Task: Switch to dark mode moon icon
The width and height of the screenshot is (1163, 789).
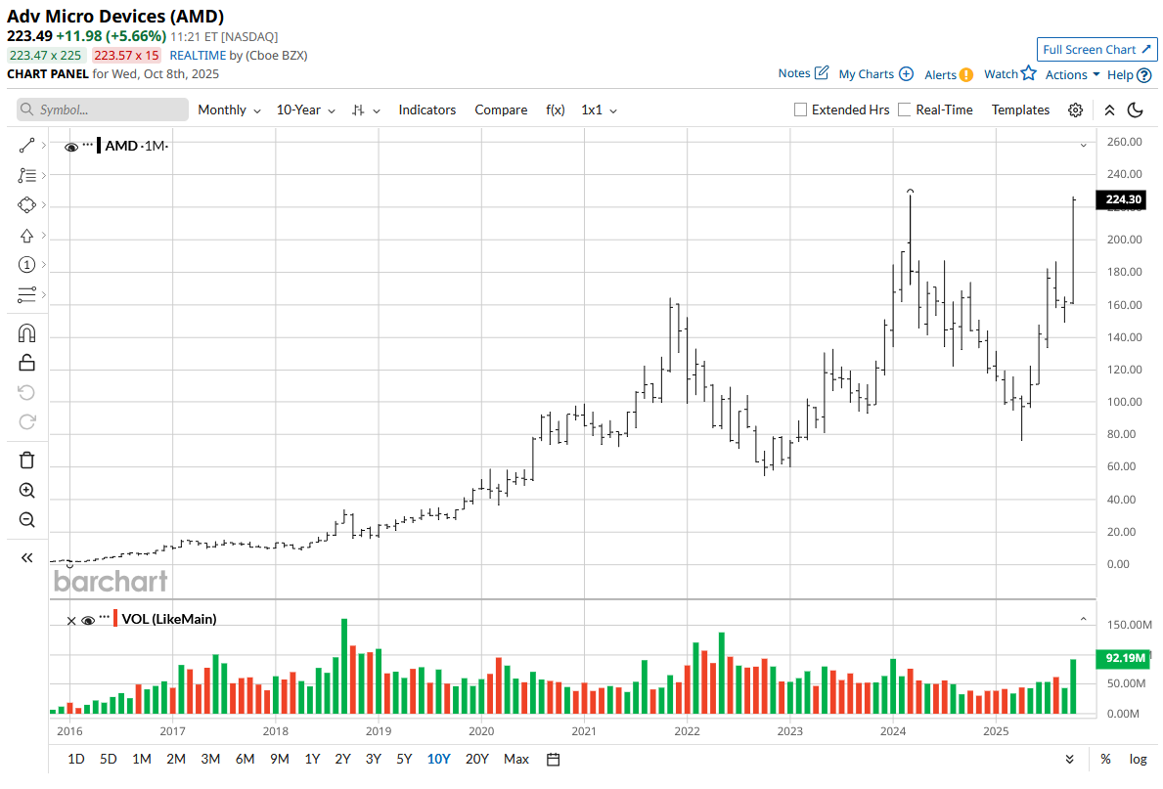Action: click(x=1135, y=110)
